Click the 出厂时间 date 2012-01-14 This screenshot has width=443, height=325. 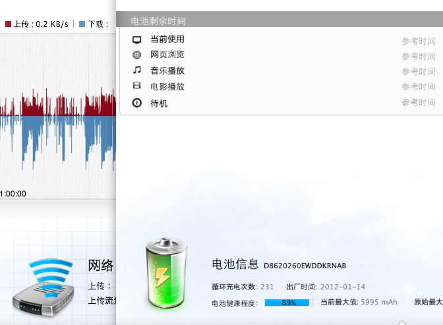pos(343,287)
